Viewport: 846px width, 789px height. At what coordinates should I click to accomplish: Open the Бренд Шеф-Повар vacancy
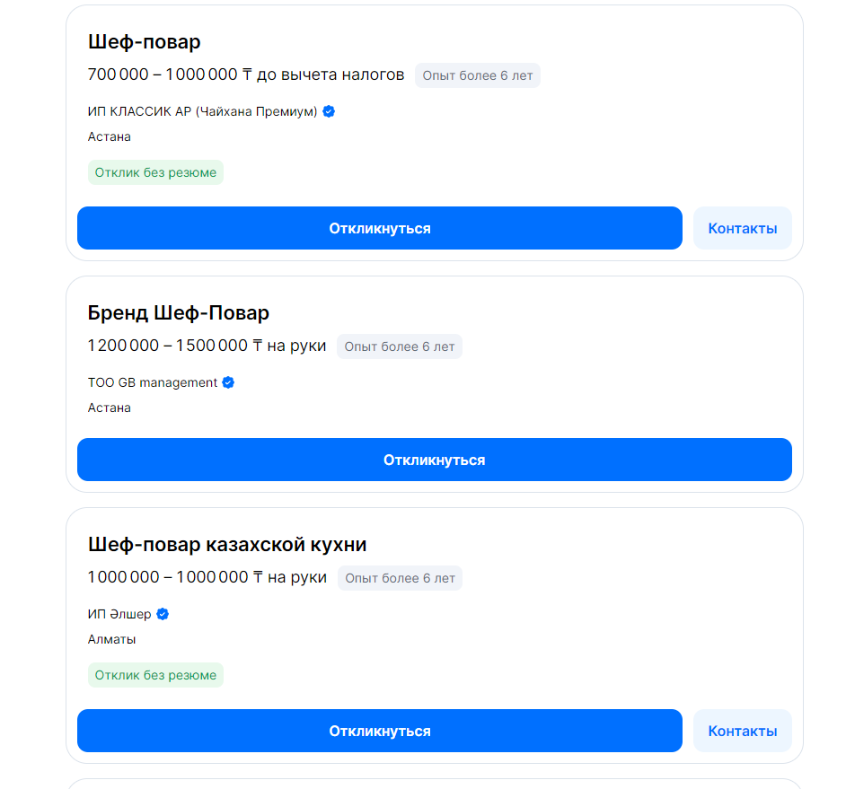pos(179,313)
